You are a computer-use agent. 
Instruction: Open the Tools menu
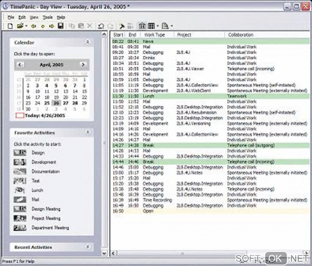(47, 17)
